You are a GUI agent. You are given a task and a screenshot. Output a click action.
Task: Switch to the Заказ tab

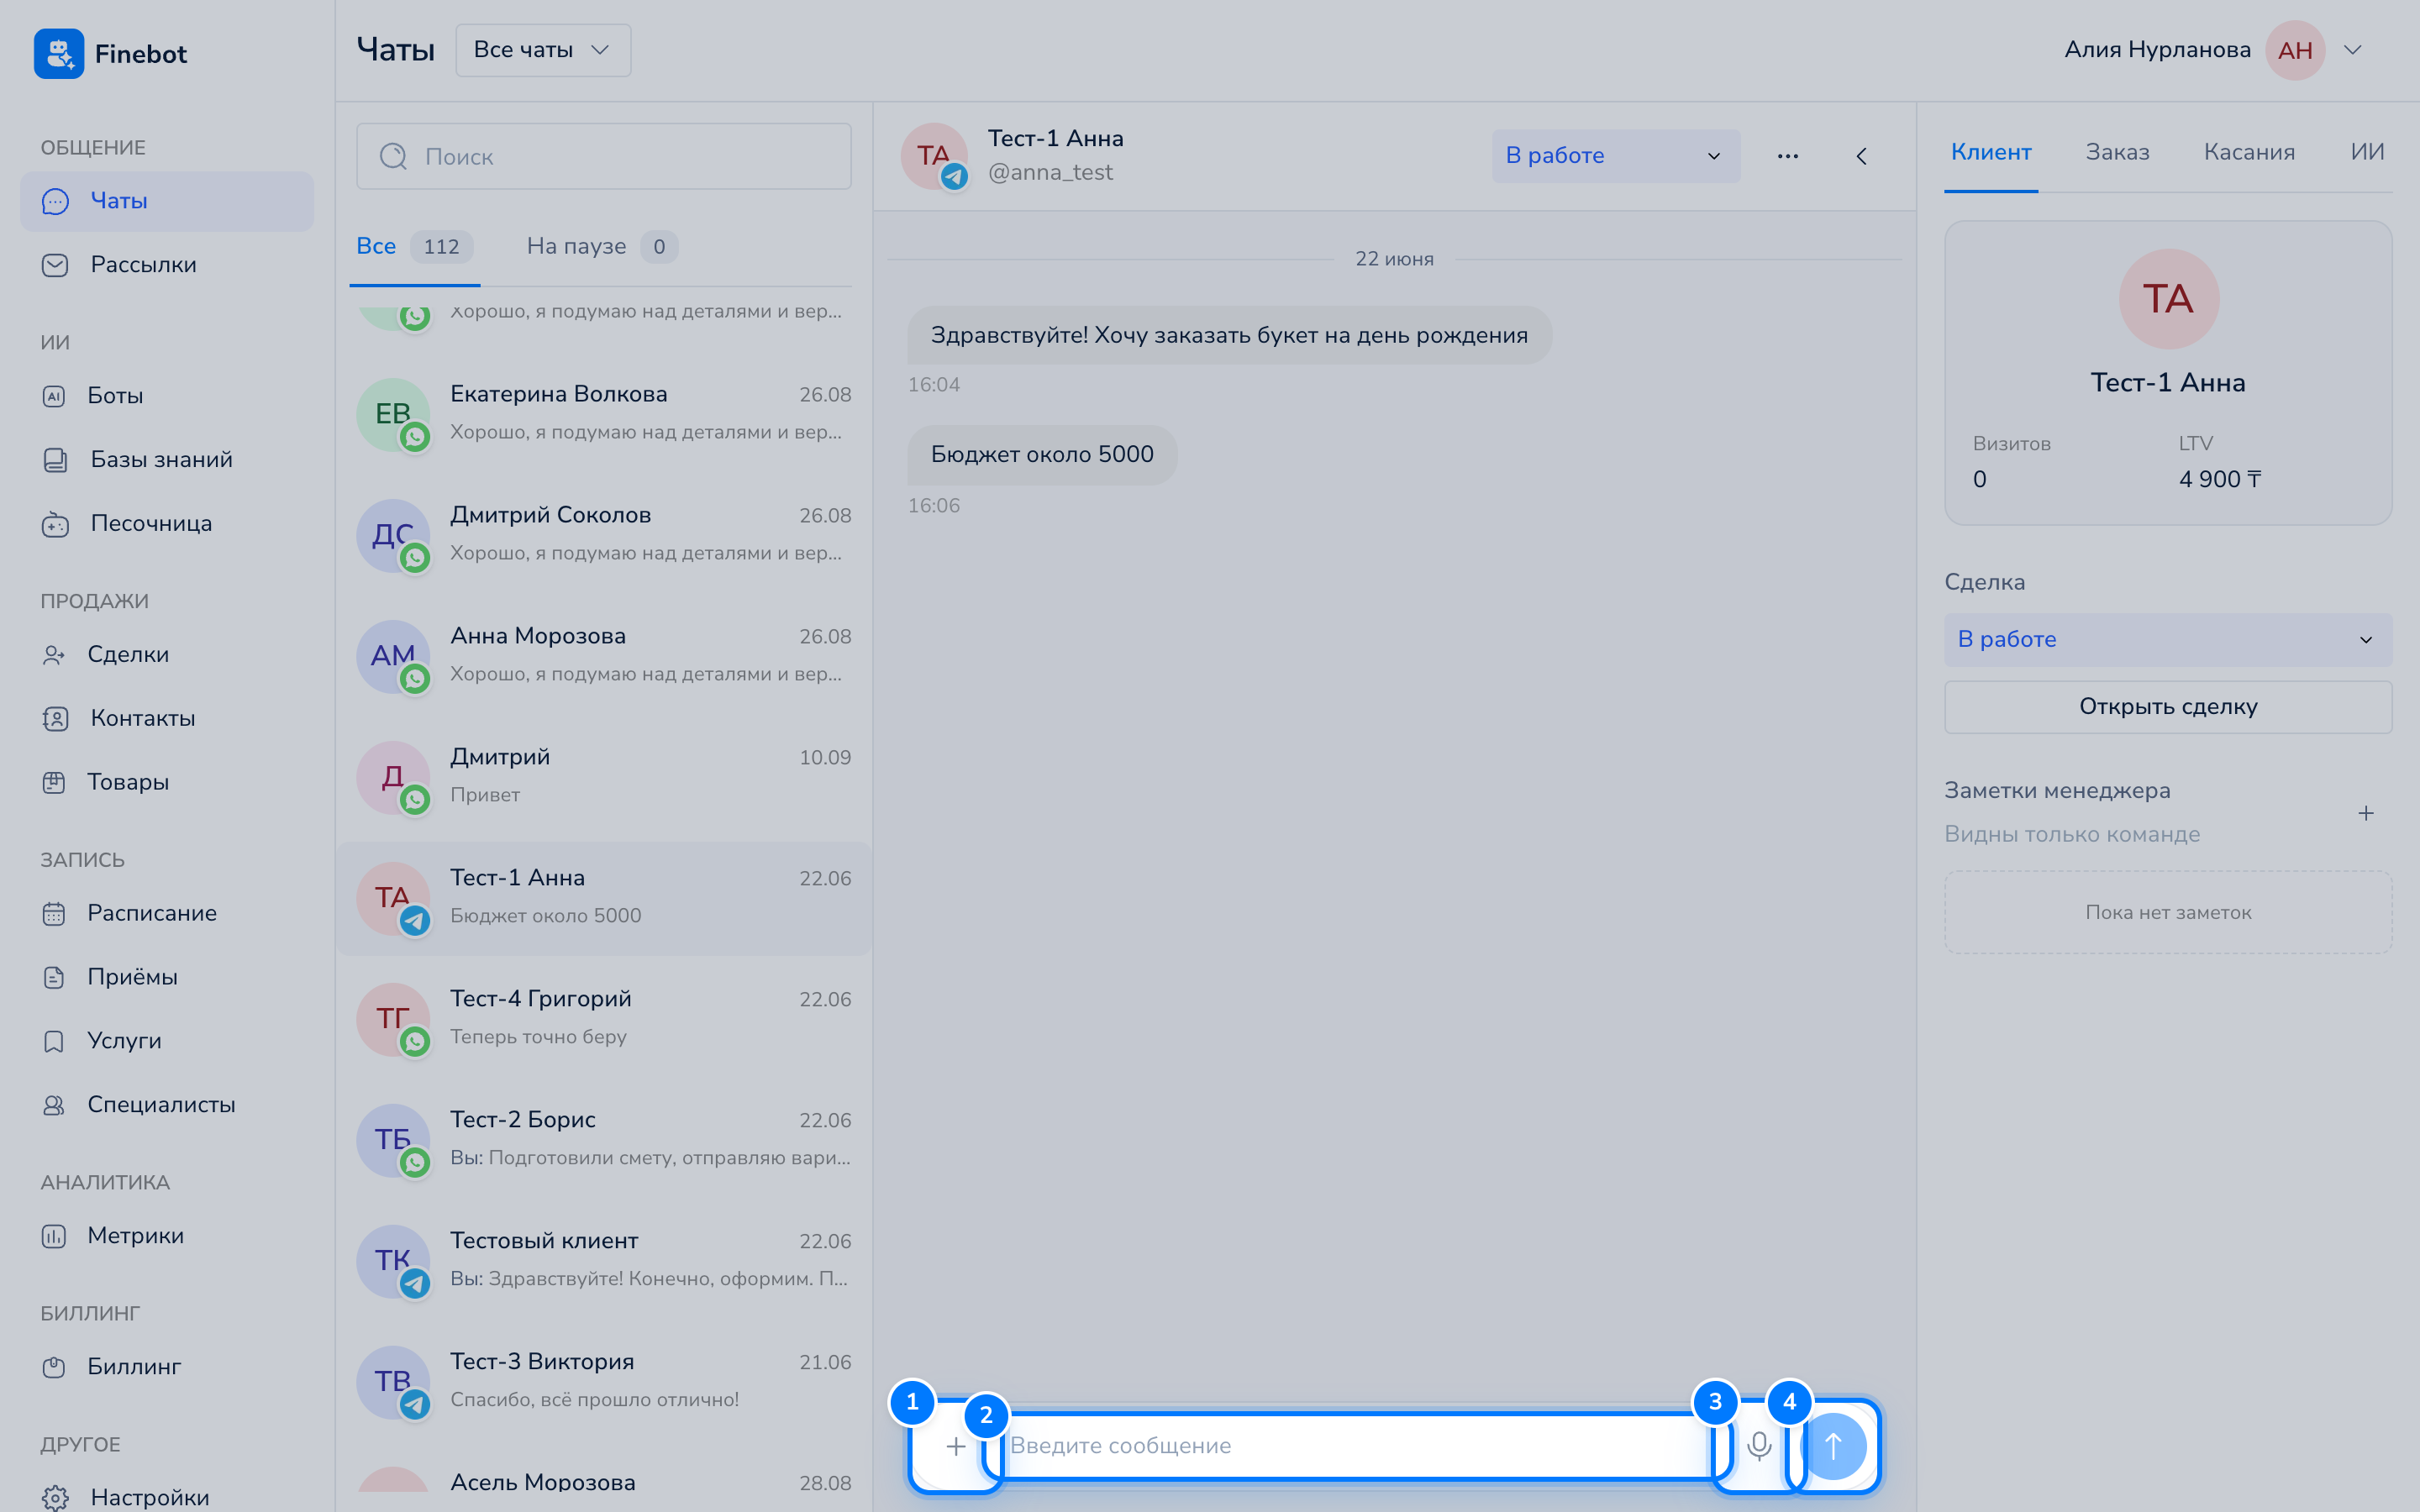pos(2117,152)
